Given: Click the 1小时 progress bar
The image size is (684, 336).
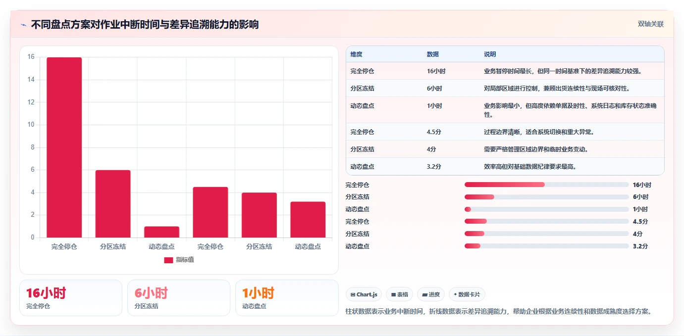Looking at the screenshot, I should pos(547,209).
